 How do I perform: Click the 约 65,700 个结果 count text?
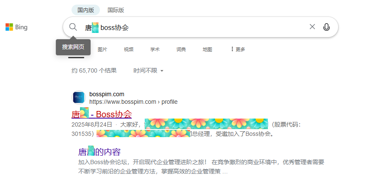[x=94, y=70]
